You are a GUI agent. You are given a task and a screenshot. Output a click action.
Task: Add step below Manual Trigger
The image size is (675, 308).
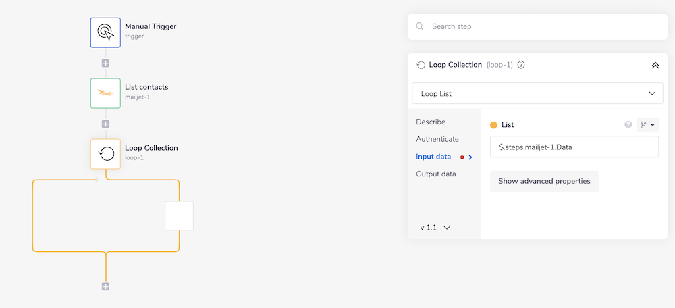(105, 63)
